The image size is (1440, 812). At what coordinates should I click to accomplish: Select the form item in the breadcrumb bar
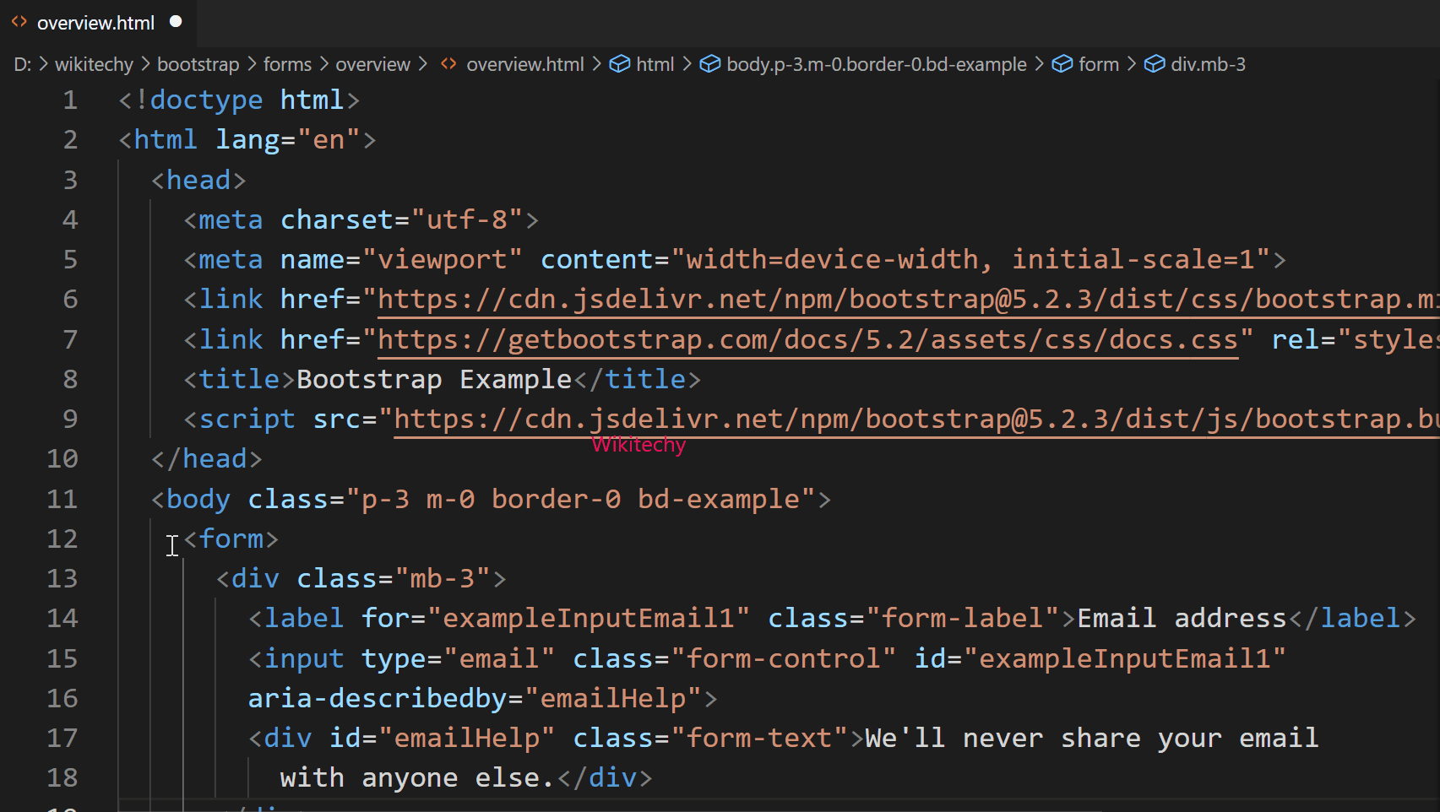click(x=1099, y=63)
